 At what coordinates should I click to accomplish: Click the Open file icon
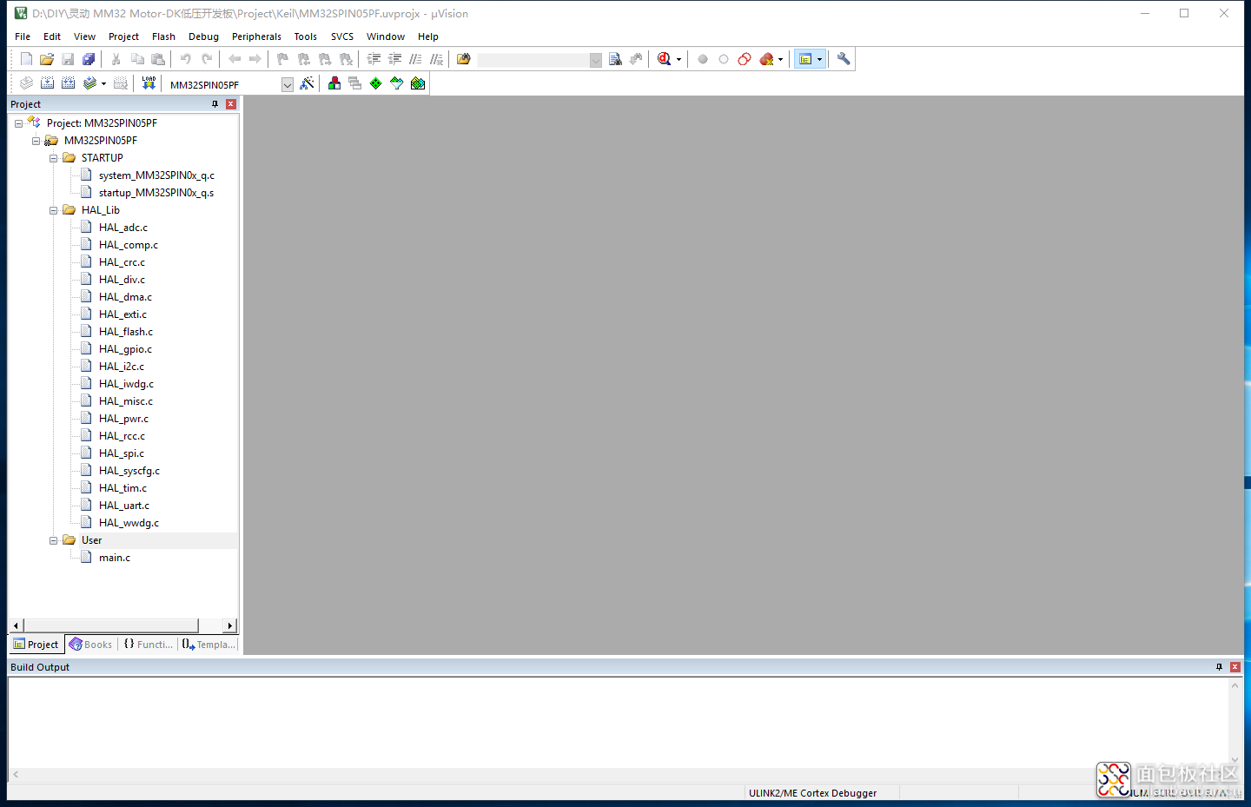tap(47, 59)
